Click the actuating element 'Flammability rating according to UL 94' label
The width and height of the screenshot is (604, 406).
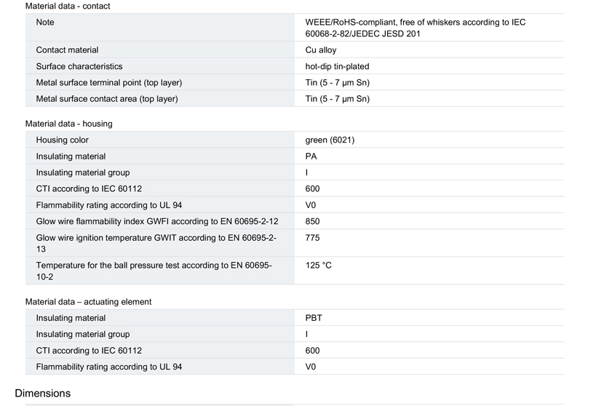[109, 367]
